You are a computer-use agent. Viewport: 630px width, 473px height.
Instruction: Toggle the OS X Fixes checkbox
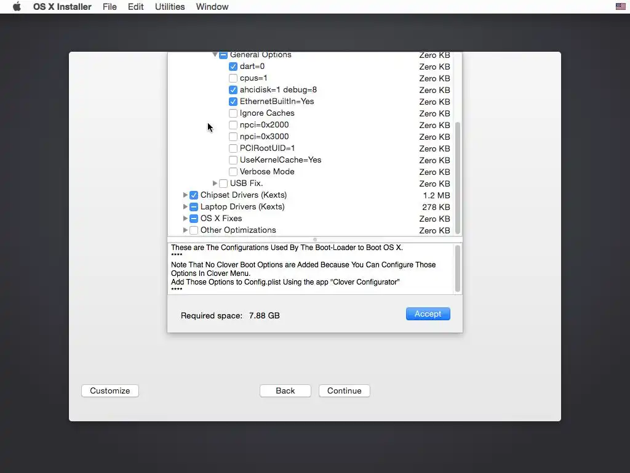[194, 219]
